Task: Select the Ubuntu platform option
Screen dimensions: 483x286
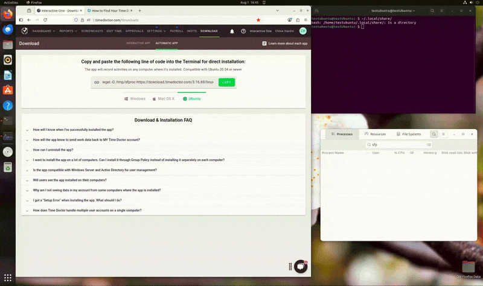Action: 191,99
